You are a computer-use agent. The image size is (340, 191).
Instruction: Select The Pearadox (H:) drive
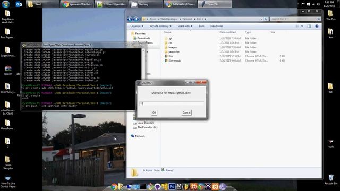(x=147, y=127)
